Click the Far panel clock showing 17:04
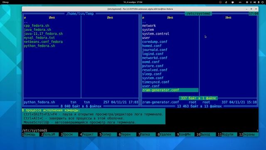 pyautogui.click(x=254, y=14)
